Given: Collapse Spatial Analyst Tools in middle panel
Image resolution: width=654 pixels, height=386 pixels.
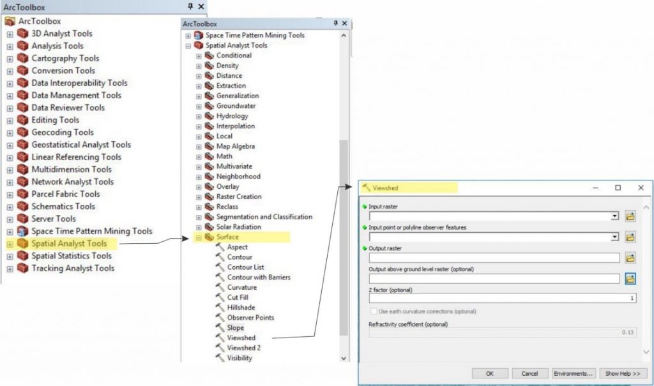Looking at the screenshot, I should click(x=188, y=46).
